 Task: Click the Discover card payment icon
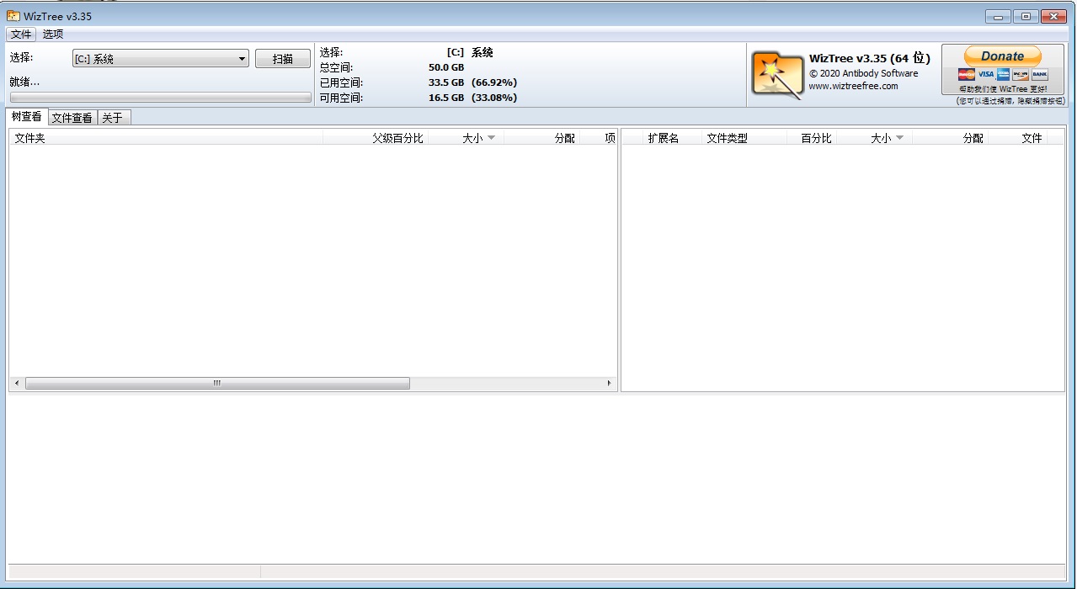pos(1021,74)
